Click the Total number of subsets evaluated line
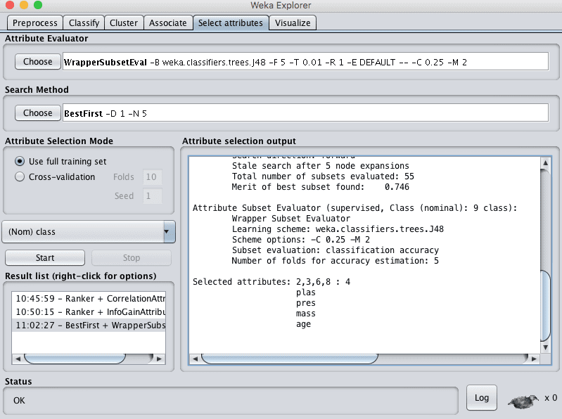This screenshot has height=419, width=562. click(x=323, y=176)
